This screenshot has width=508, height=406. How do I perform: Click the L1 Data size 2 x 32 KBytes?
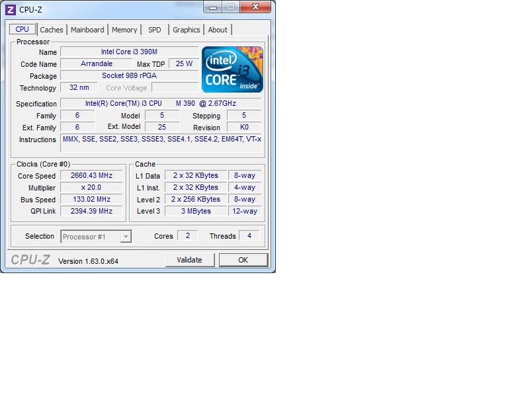coord(196,175)
